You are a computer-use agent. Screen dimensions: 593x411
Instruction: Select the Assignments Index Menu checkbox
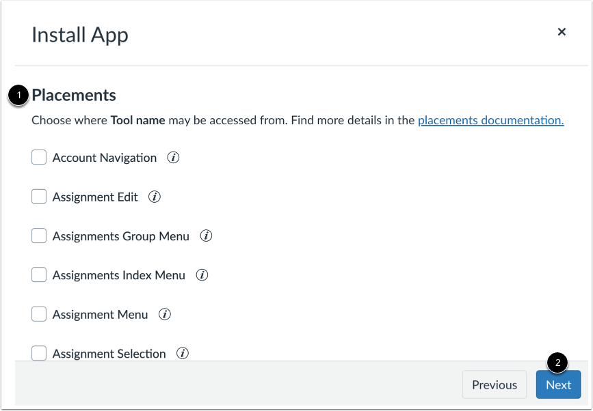click(x=39, y=276)
